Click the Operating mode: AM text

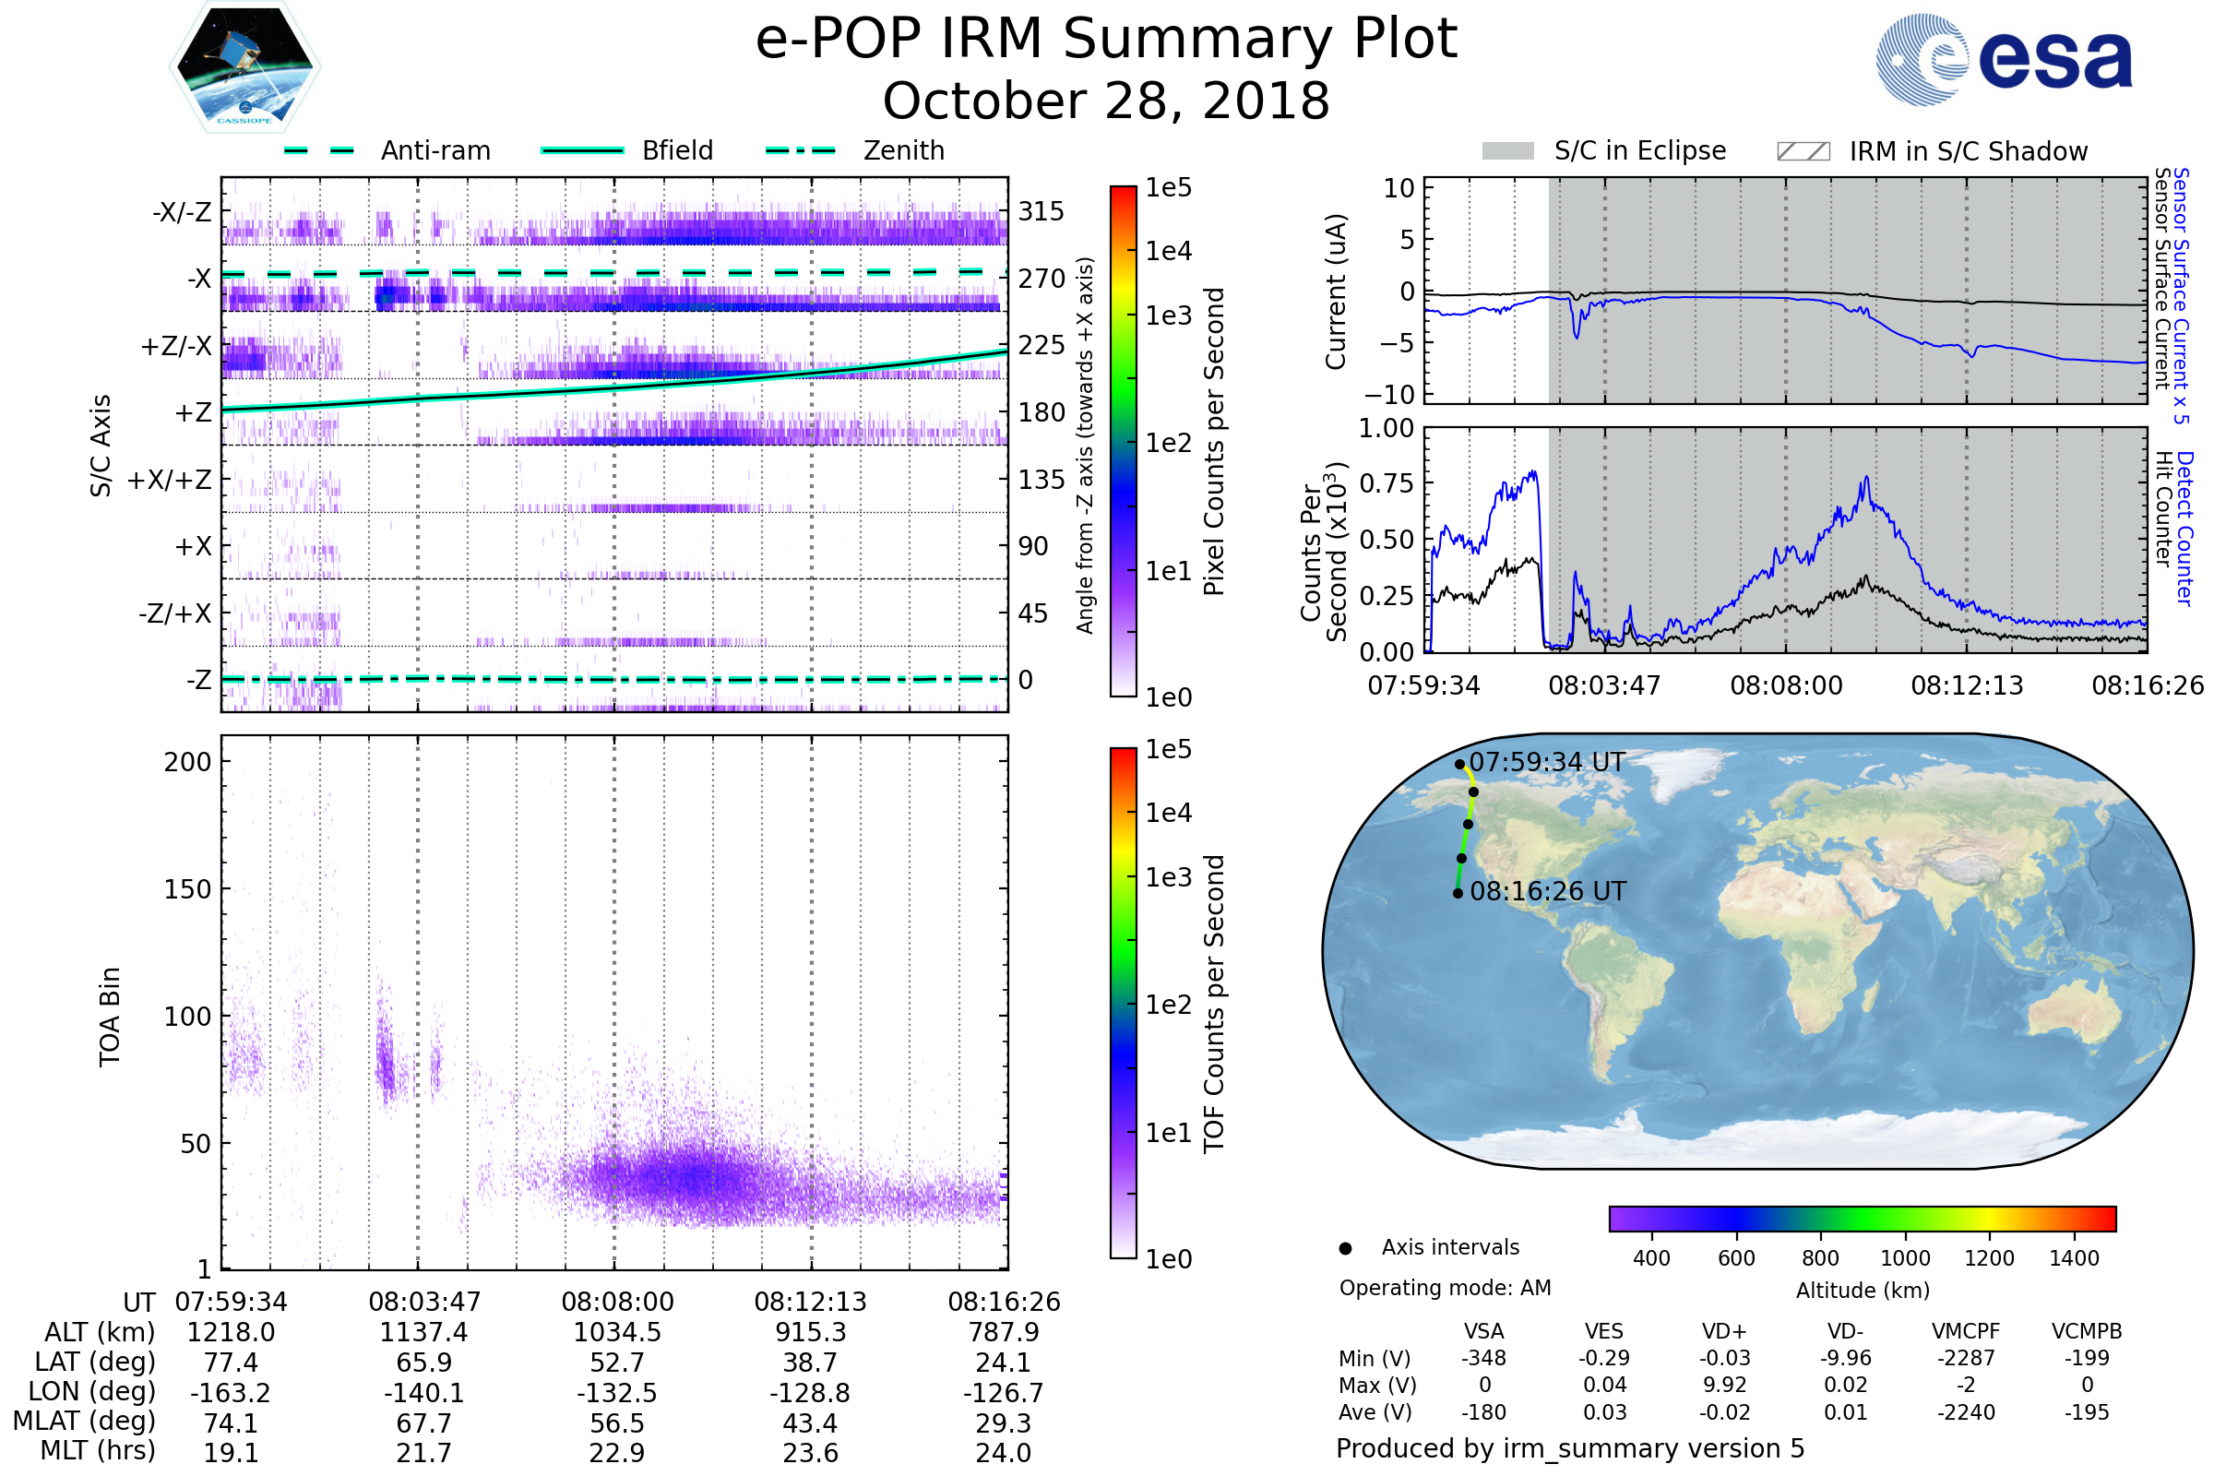[x=1445, y=1288]
